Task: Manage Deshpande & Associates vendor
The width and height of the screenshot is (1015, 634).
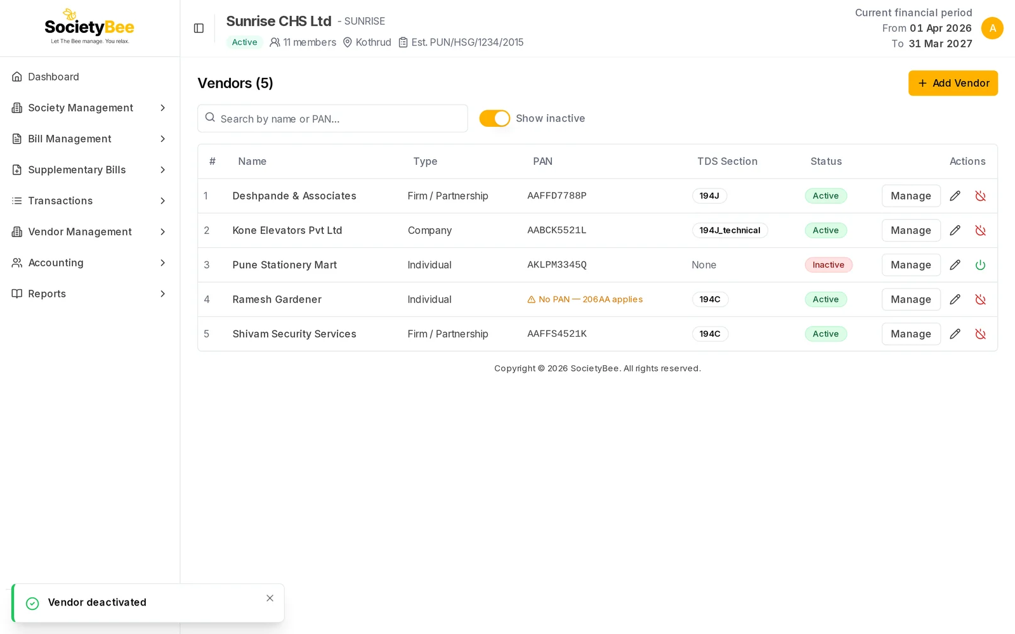Action: [x=911, y=196]
